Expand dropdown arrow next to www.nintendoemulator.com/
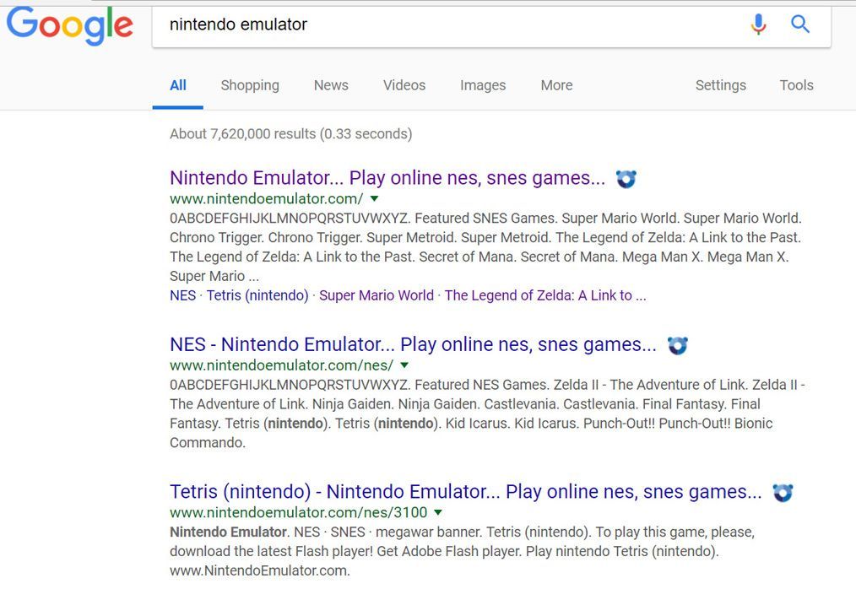856x589 pixels. [375, 198]
